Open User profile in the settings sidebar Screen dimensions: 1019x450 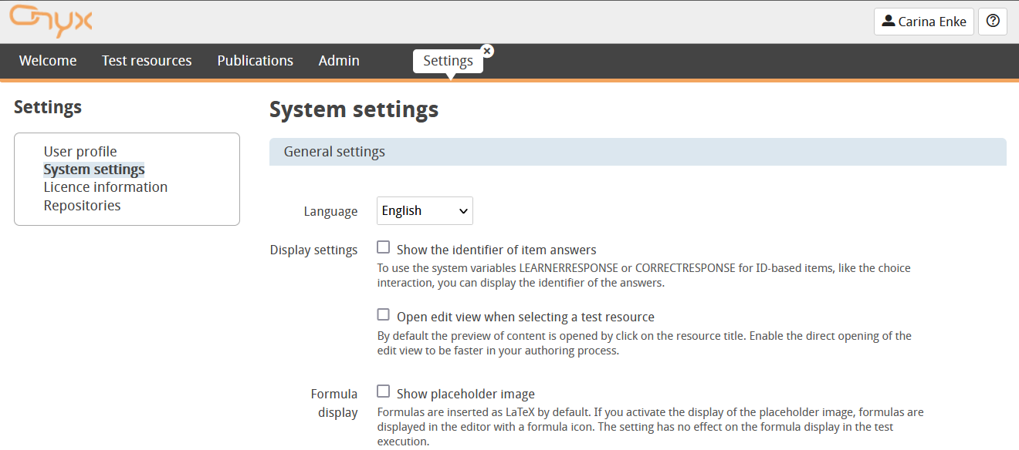80,152
